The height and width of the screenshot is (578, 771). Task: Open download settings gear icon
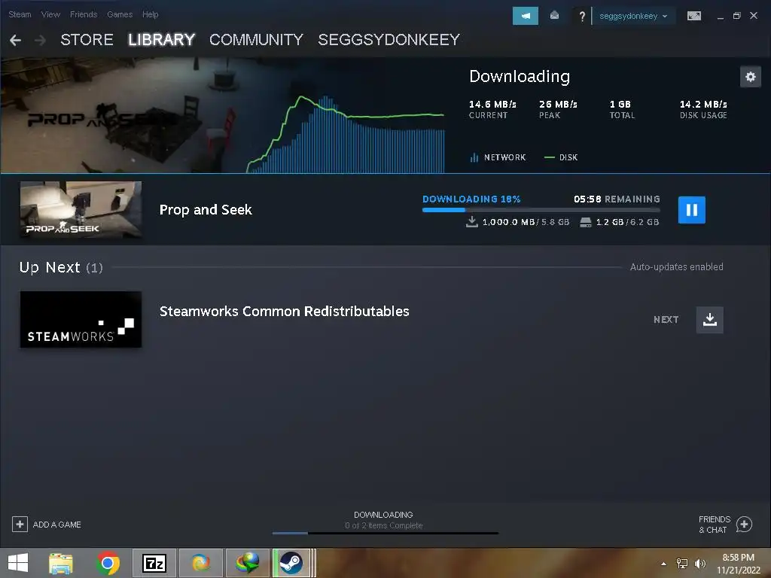click(x=751, y=77)
